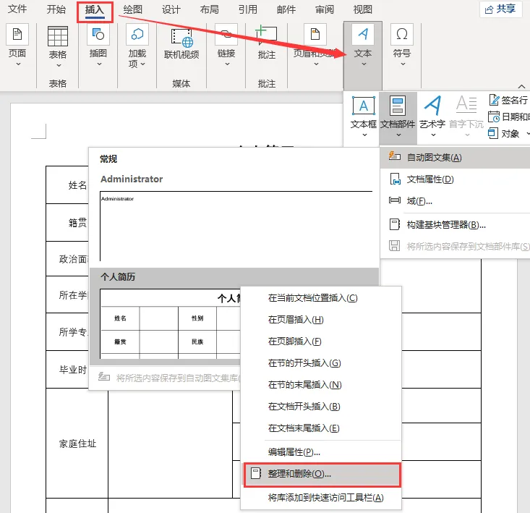The image size is (530, 513).
Task: Open the 符号 symbols button
Action: click(402, 45)
